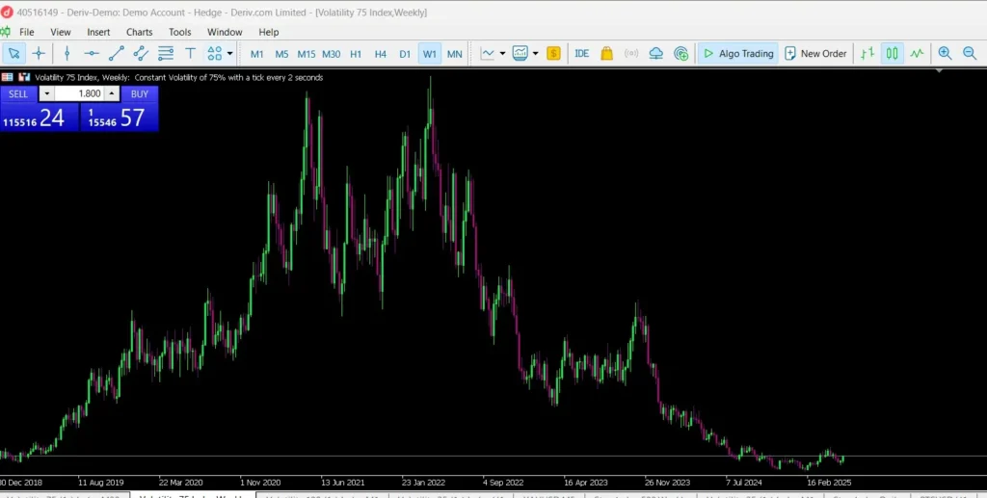The image size is (987, 498).
Task: Open the Charts menu
Action: click(x=139, y=32)
